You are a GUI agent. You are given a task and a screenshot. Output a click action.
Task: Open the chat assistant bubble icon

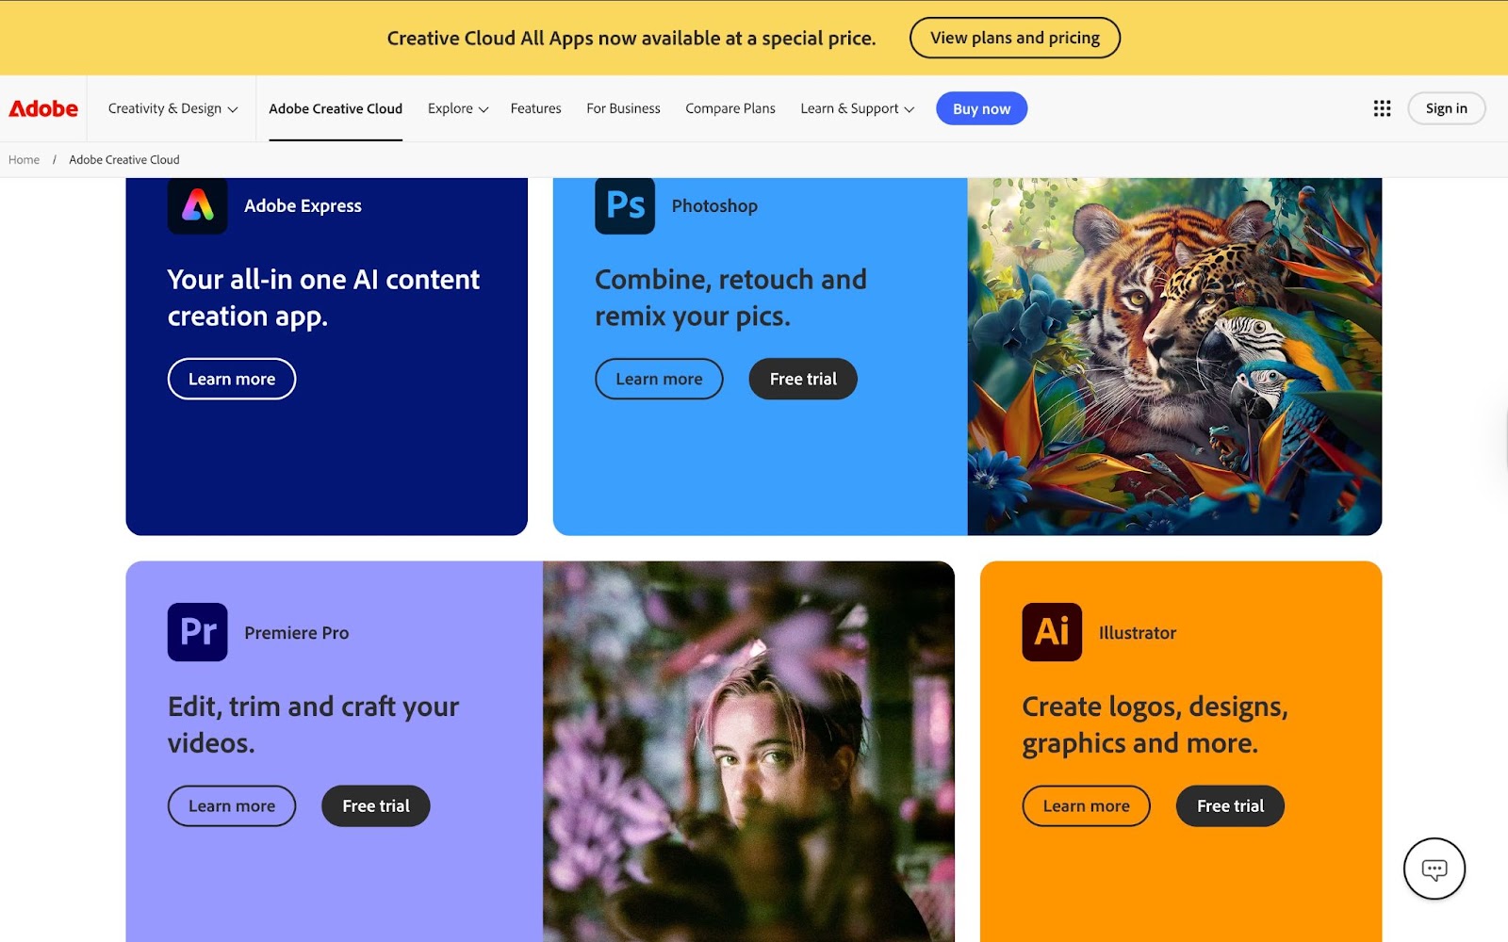tap(1434, 869)
